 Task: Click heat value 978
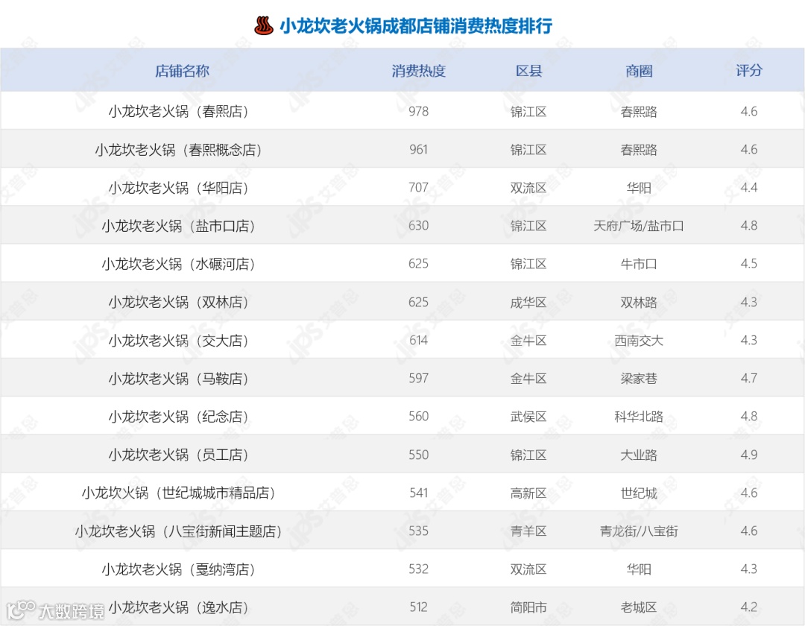point(418,111)
